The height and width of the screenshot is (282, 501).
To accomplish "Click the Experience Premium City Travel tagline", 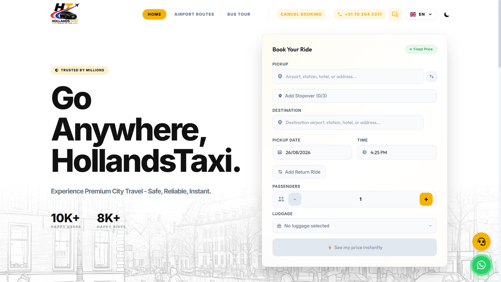I will pyautogui.click(x=131, y=191).
